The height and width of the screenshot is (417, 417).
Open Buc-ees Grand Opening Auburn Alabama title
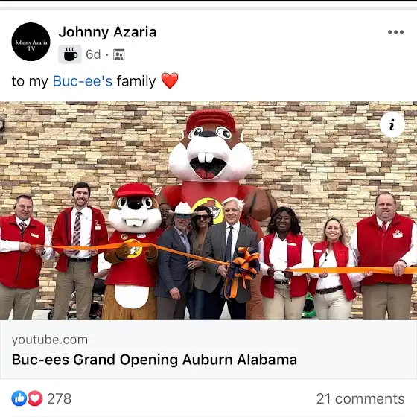tap(154, 360)
